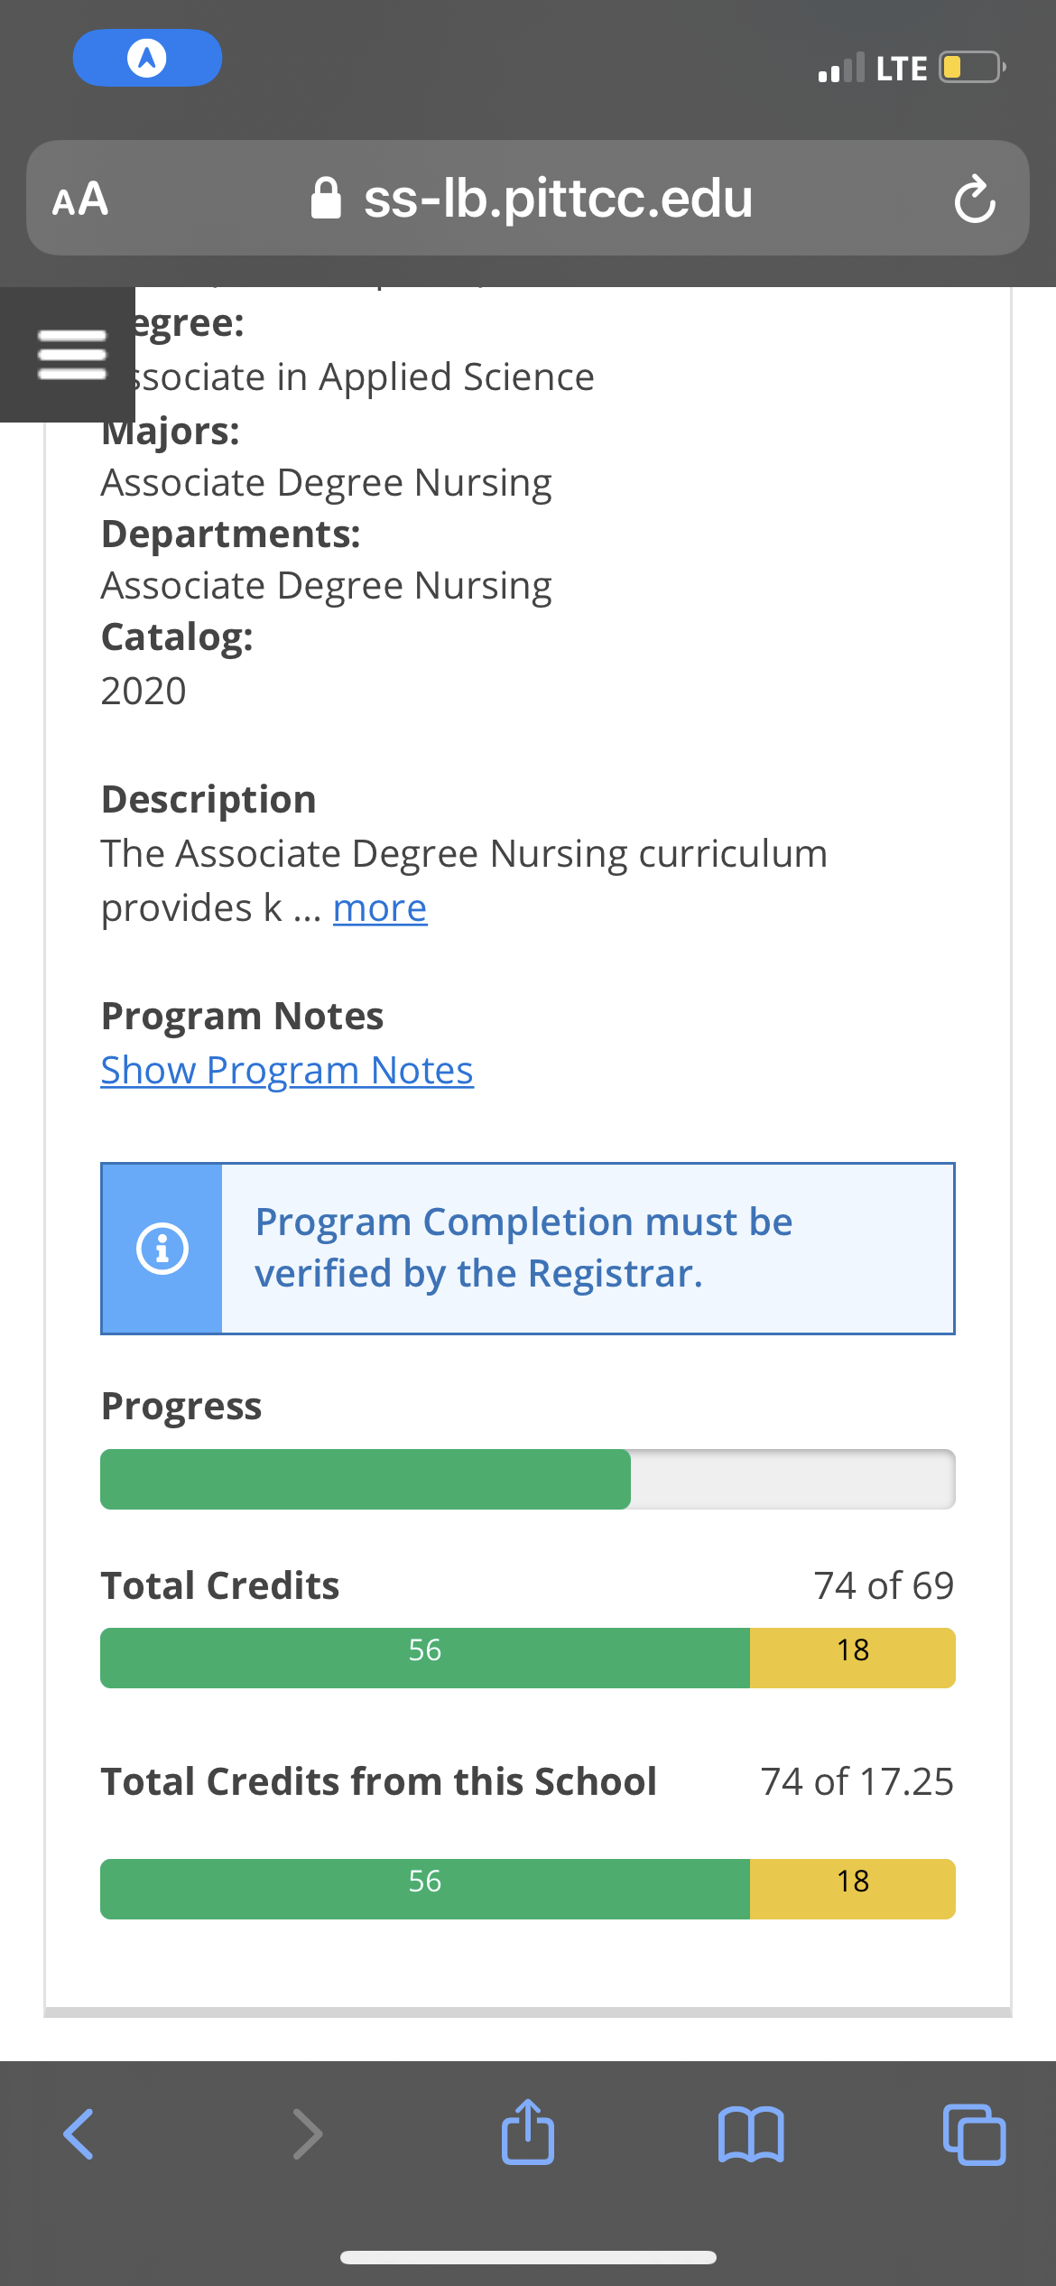Open the bookmarks book icon
The width and height of the screenshot is (1056, 2286).
(751, 2134)
